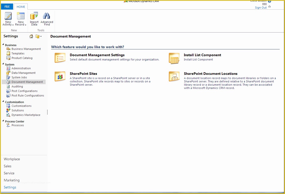Image resolution: width=285 pixels, height=194 pixels.
Task: Click the Install List Component icon
Action: tap(174, 58)
